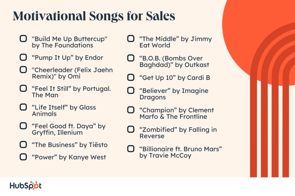Click the "Motivational Songs for Sales" heading
The image size is (295, 196).
pos(94,16)
